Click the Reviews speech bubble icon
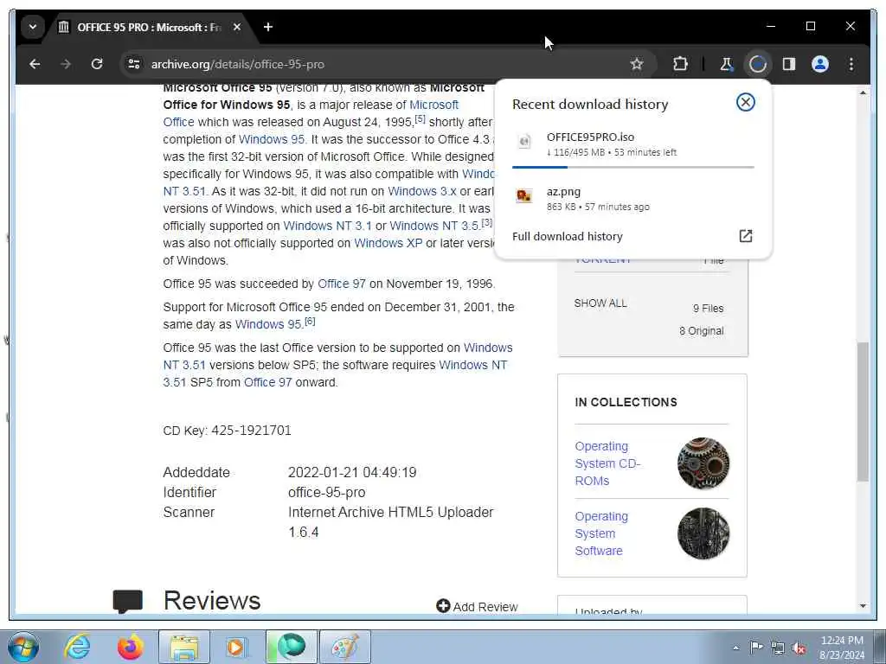 tap(128, 602)
